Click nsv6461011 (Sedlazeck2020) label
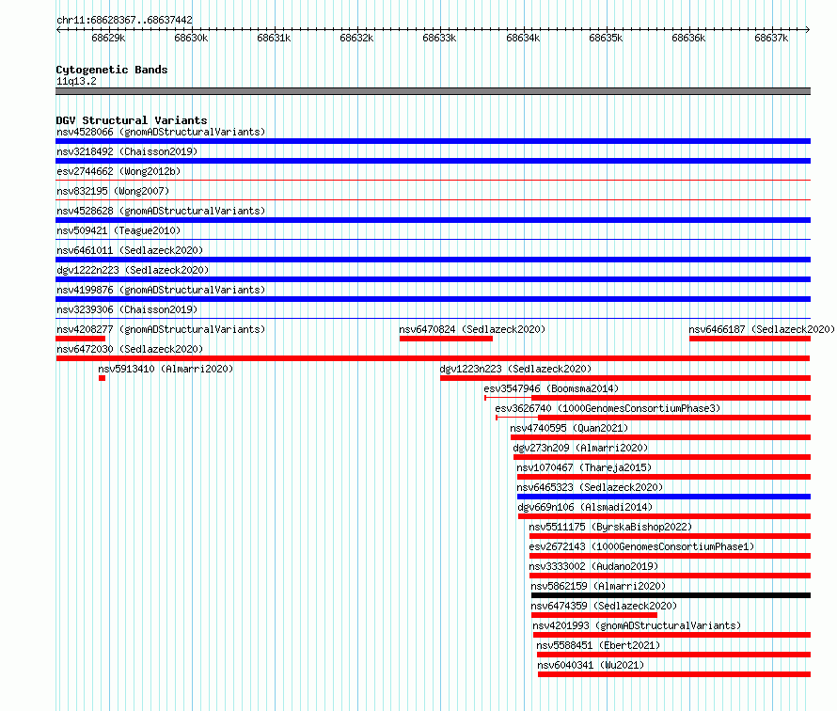The width and height of the screenshot is (837, 711). 130,250
